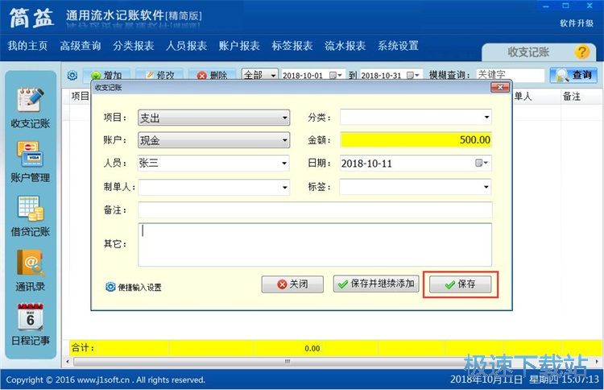Open 我的主页 menu item
The width and height of the screenshot is (604, 390).
click(x=27, y=46)
